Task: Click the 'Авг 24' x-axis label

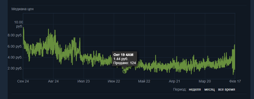Action: tap(53, 81)
